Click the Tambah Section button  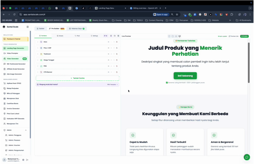point(77,78)
